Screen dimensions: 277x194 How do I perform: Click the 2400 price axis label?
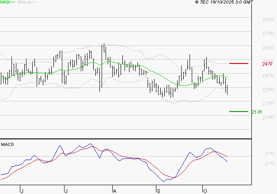268,75
